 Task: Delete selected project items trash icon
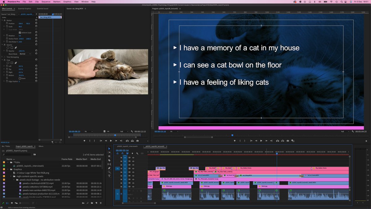[100, 203]
